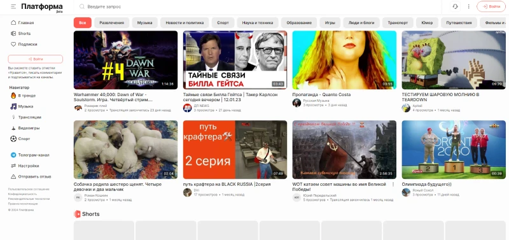Click the music note icon Музыка
The width and height of the screenshot is (509, 240).
click(13, 106)
